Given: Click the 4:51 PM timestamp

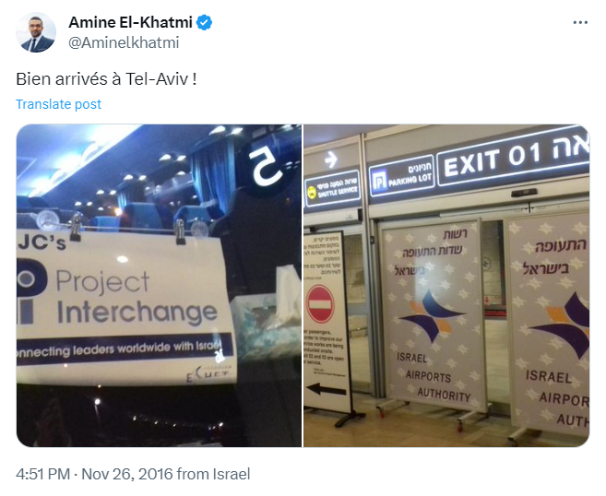Looking at the screenshot, I should 43,474.
